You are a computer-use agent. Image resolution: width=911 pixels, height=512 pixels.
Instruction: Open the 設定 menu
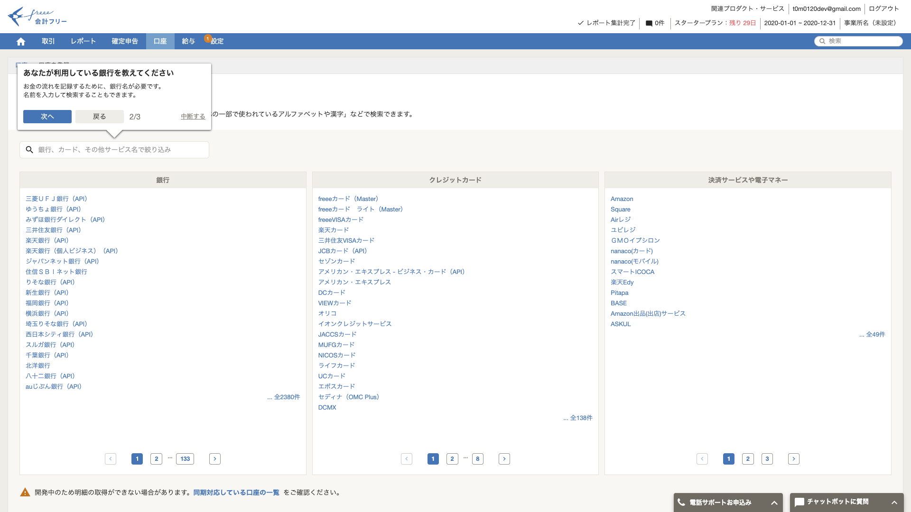[x=217, y=41]
